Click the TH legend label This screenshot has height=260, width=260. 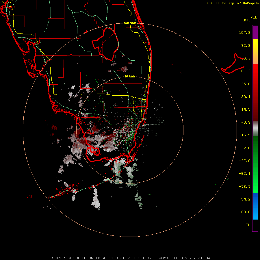tap(248, 225)
